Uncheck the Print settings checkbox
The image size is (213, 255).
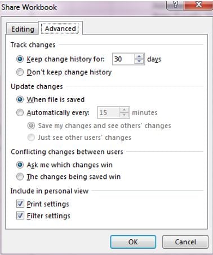[20, 204]
